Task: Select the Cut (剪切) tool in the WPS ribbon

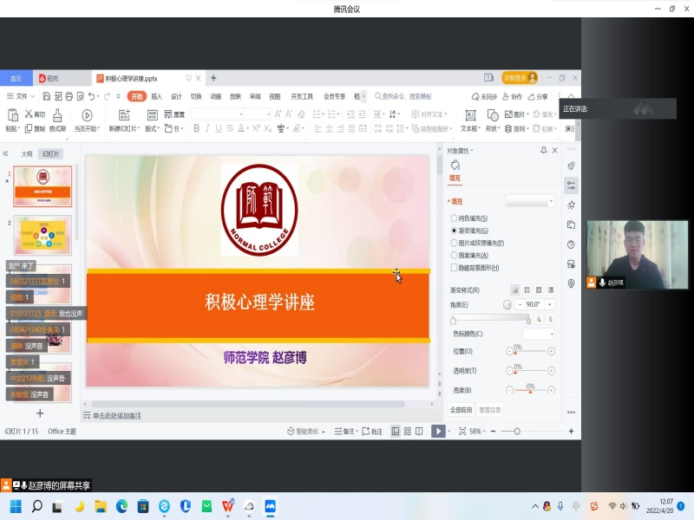Action: click(x=35, y=114)
